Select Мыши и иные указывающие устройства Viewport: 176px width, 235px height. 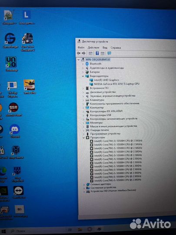pos(113,126)
